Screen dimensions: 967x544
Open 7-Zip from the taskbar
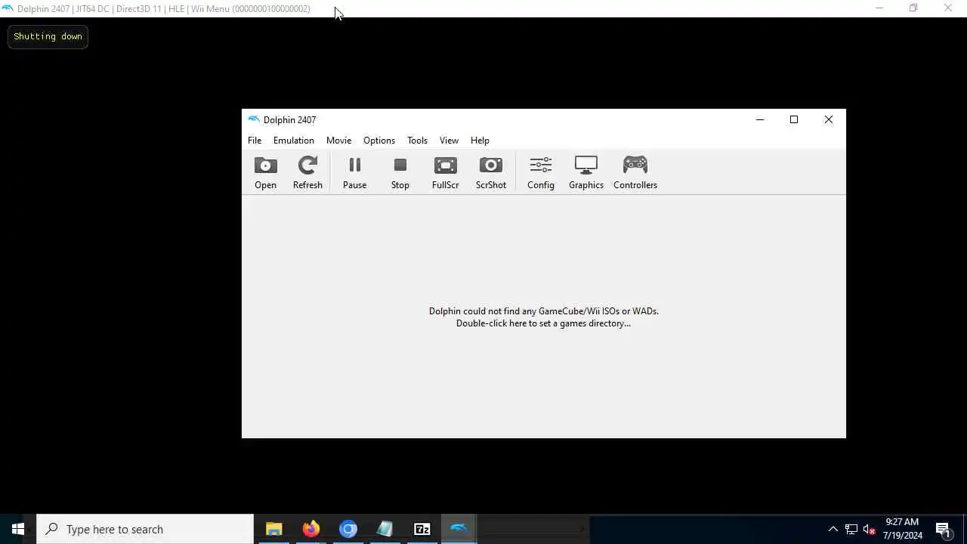coord(422,529)
